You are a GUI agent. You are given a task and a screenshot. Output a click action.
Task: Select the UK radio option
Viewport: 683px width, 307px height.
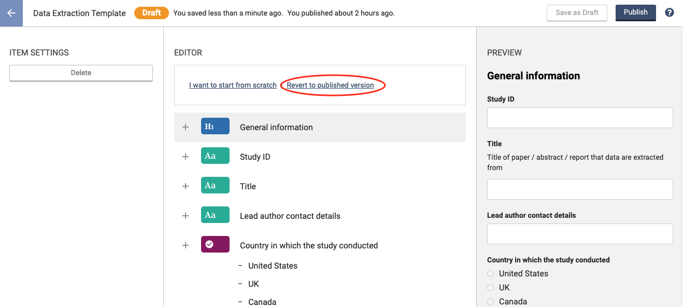coord(491,288)
